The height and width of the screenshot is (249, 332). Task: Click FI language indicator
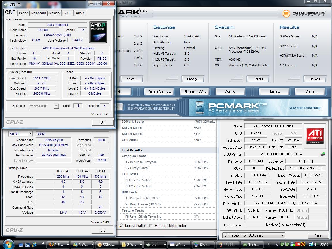pyautogui.click(x=269, y=244)
